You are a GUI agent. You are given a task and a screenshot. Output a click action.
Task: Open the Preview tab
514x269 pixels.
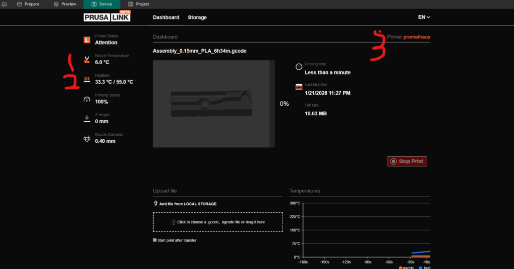point(65,4)
